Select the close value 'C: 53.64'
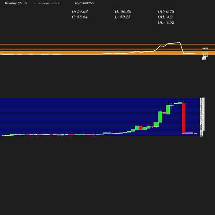 [80, 17]
